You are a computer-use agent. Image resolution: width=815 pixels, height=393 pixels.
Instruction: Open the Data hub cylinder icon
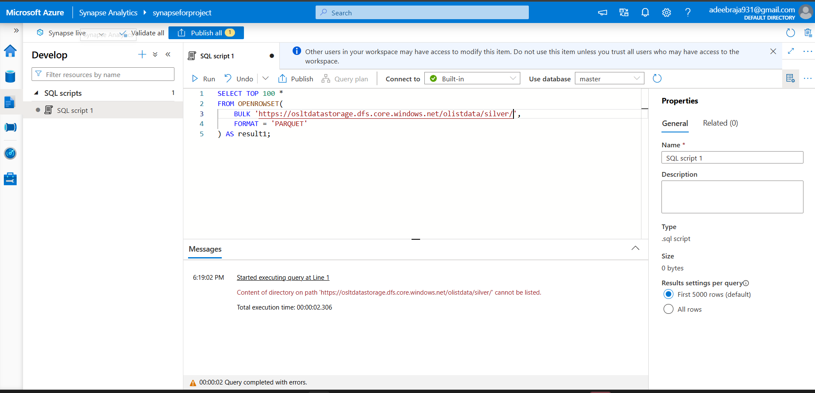[10, 77]
